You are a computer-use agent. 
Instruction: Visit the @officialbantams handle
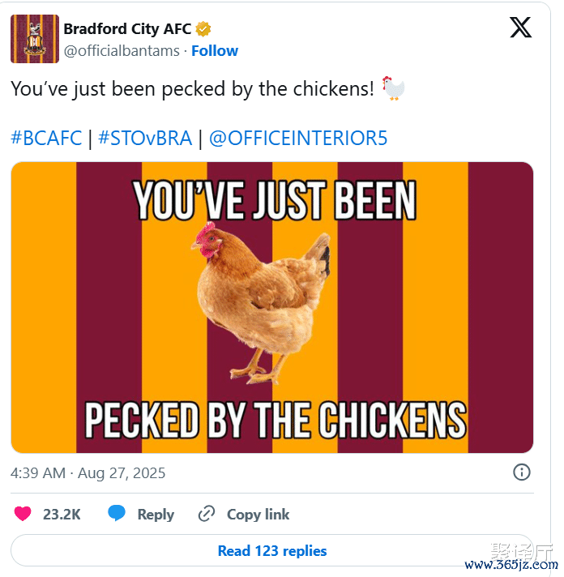point(122,51)
